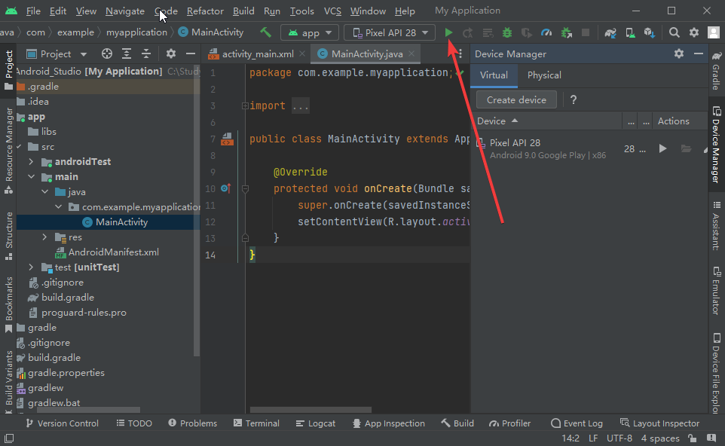Click override gutter icon on line 10
725x446 pixels.
(226, 188)
